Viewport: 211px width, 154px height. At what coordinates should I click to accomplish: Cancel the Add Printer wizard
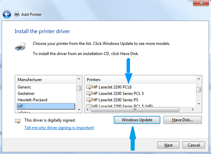click(x=194, y=145)
